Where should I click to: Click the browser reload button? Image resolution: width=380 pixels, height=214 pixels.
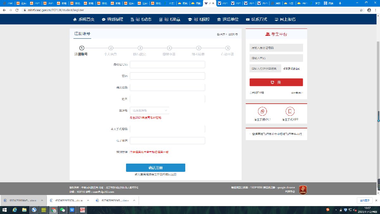click(x=18, y=10)
